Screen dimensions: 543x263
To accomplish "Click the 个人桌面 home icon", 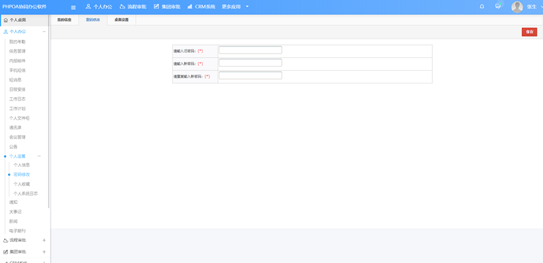I will click(5, 20).
